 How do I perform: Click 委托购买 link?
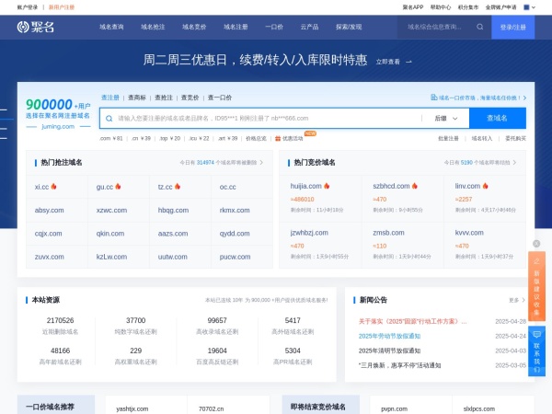click(515, 138)
